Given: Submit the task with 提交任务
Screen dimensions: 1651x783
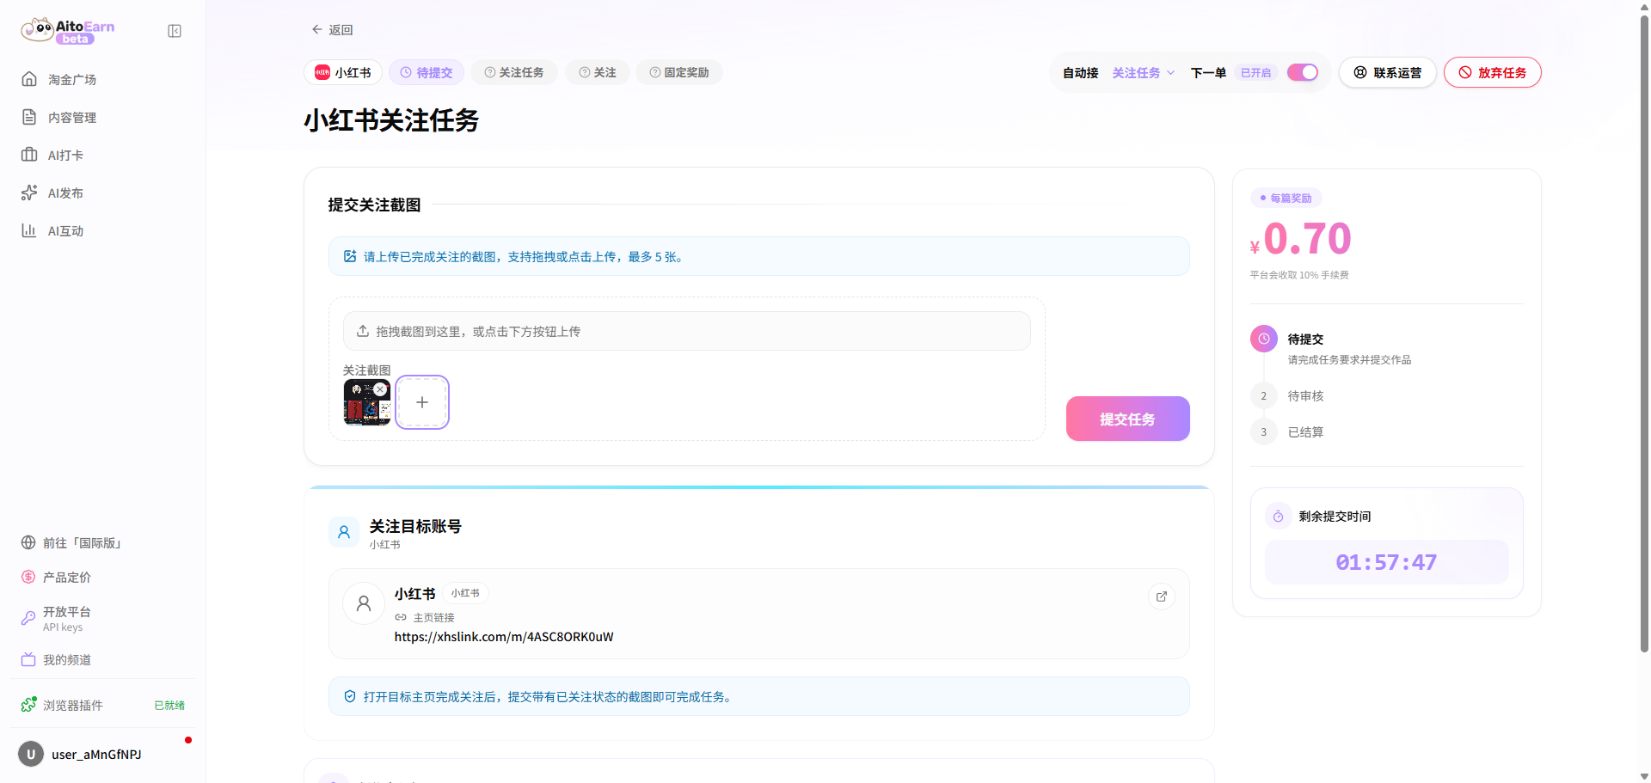Looking at the screenshot, I should point(1127,419).
